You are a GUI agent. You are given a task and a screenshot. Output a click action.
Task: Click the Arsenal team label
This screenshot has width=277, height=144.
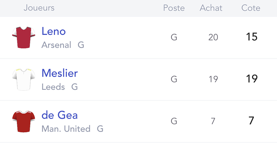(56, 45)
